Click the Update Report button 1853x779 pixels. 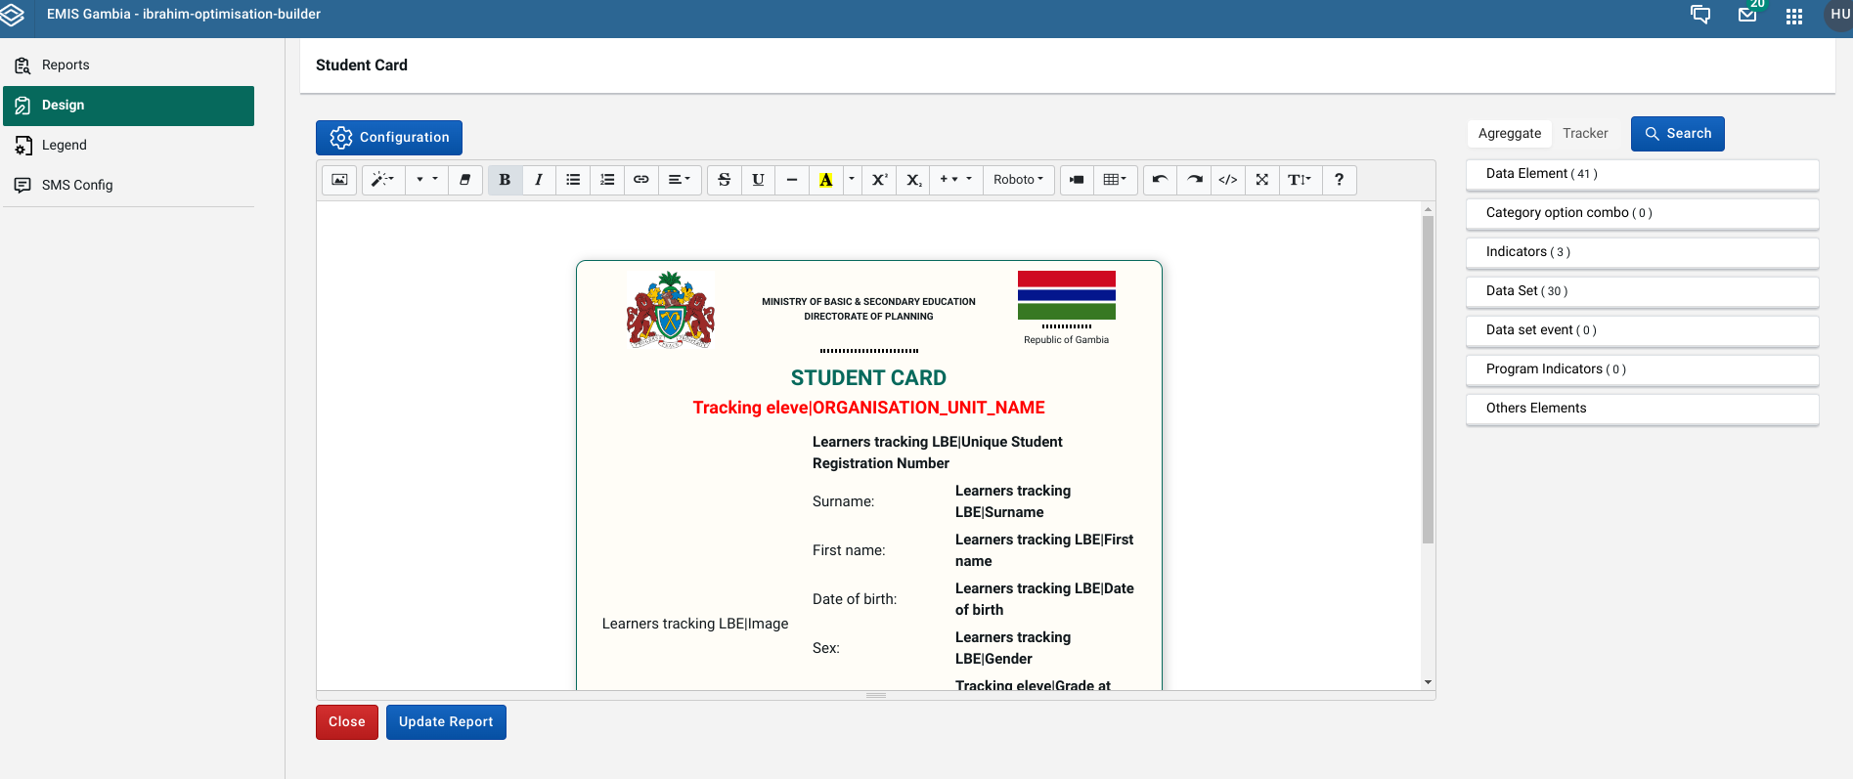click(446, 722)
